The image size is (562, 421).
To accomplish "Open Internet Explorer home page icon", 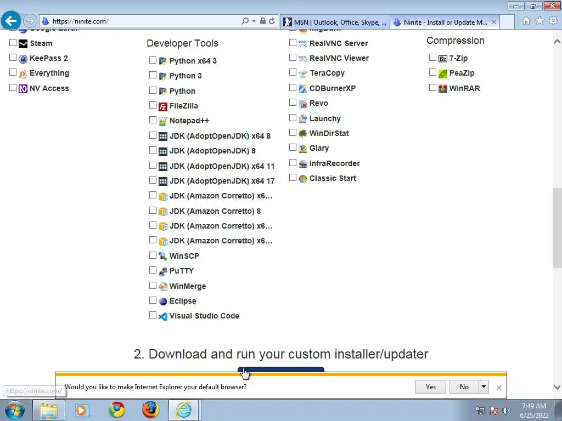I will (x=526, y=21).
